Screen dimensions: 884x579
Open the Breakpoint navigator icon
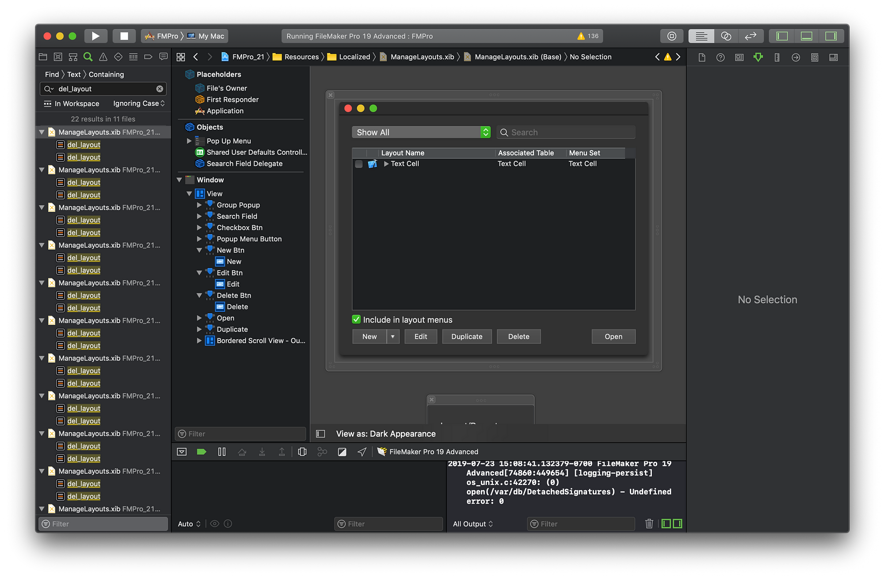pyautogui.click(x=148, y=57)
